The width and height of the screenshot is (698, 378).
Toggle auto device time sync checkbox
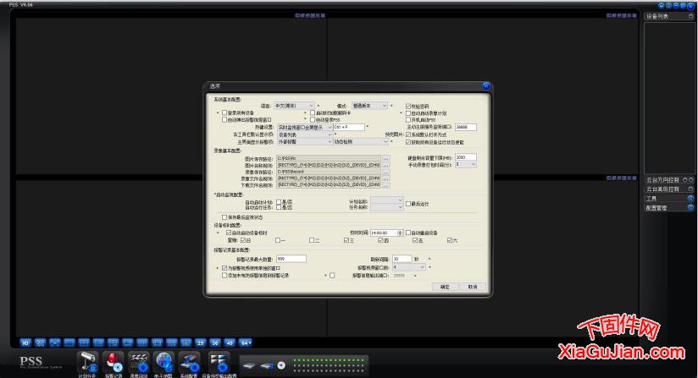pos(229,233)
